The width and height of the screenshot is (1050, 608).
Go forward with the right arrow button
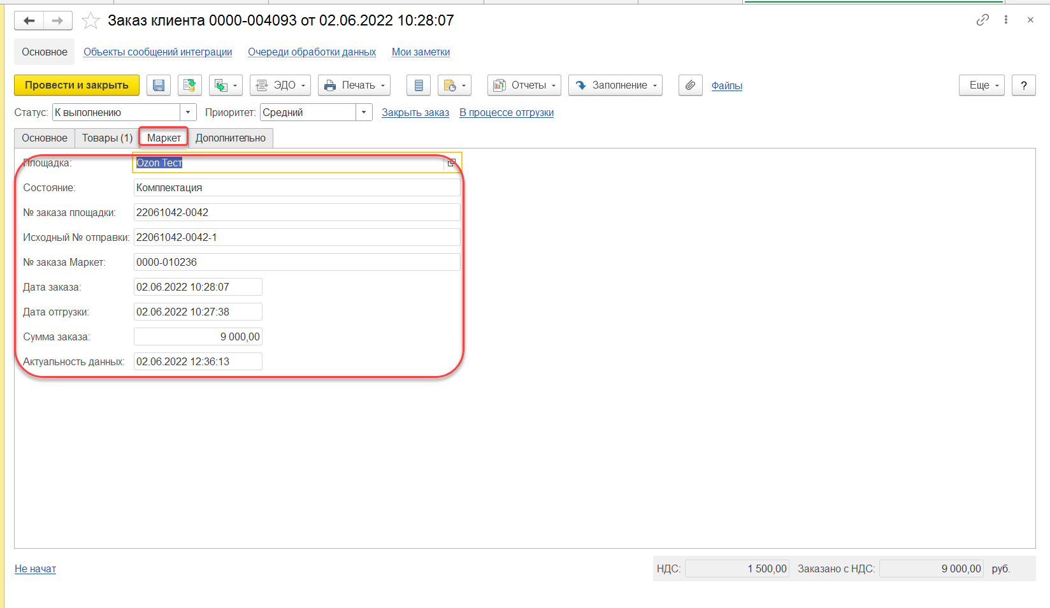pos(58,21)
